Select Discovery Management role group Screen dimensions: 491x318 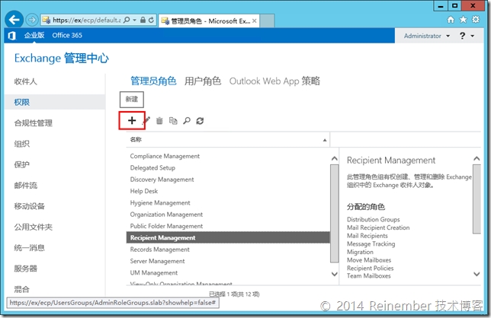(x=228, y=180)
